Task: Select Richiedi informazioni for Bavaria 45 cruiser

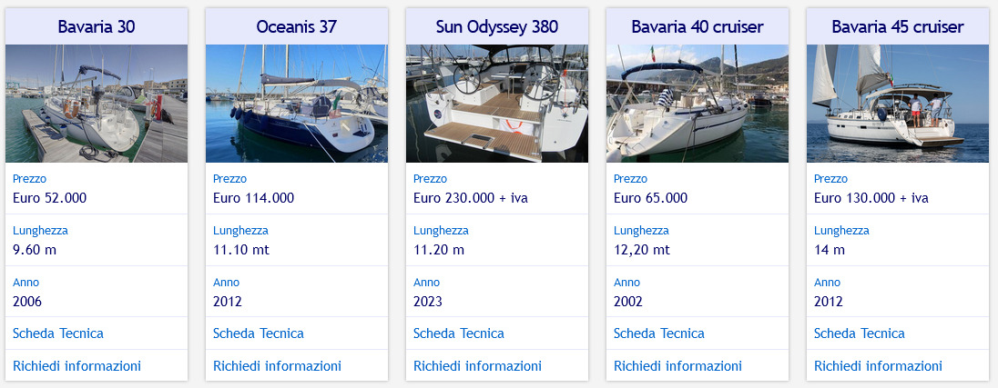Action: pos(879,366)
